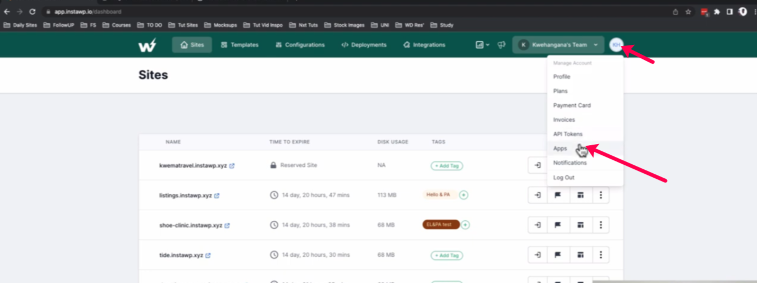Expand the stats chart dropdown in header

[483, 45]
